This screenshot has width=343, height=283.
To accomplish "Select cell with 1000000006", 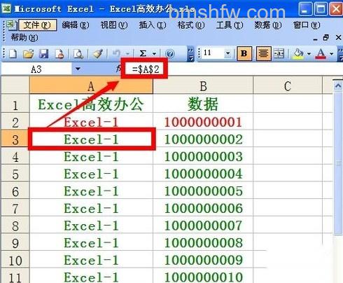I will [x=203, y=208].
